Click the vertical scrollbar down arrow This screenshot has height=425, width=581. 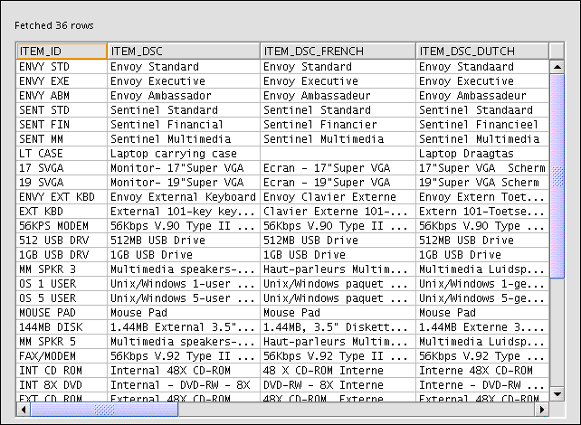(557, 394)
